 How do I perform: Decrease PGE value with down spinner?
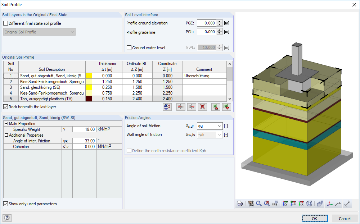(x=220, y=25)
